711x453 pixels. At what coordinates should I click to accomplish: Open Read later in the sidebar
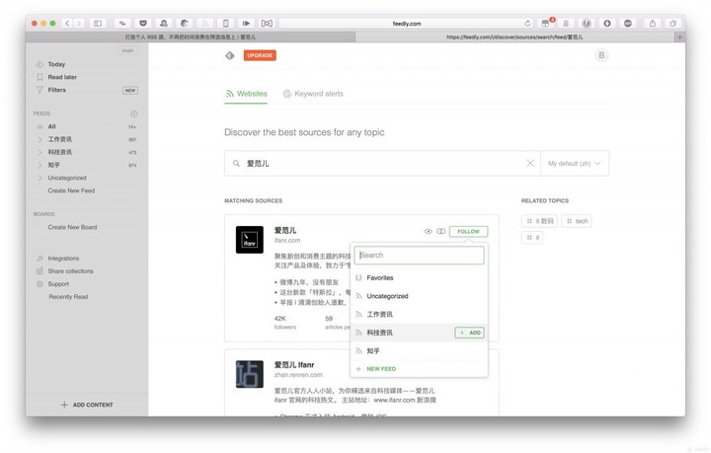(62, 77)
